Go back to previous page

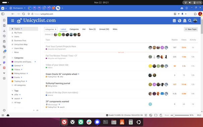point(13,14)
